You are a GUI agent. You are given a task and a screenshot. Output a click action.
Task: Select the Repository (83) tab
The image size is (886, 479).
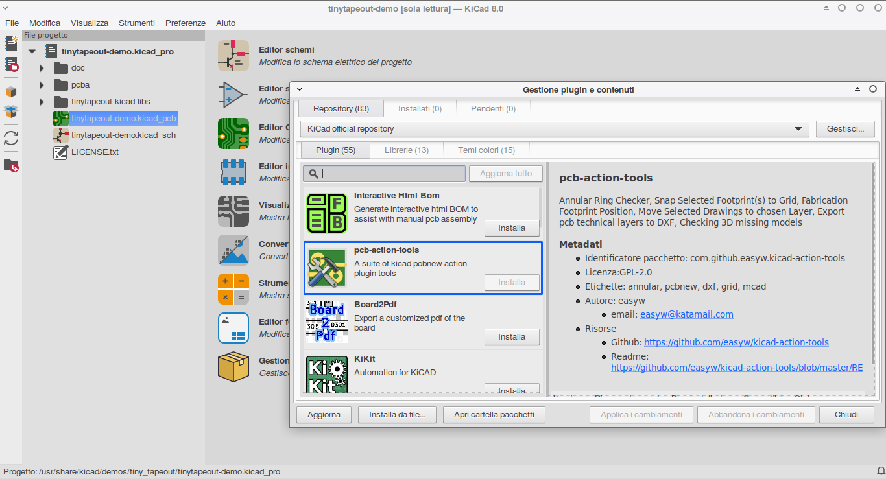coord(341,109)
